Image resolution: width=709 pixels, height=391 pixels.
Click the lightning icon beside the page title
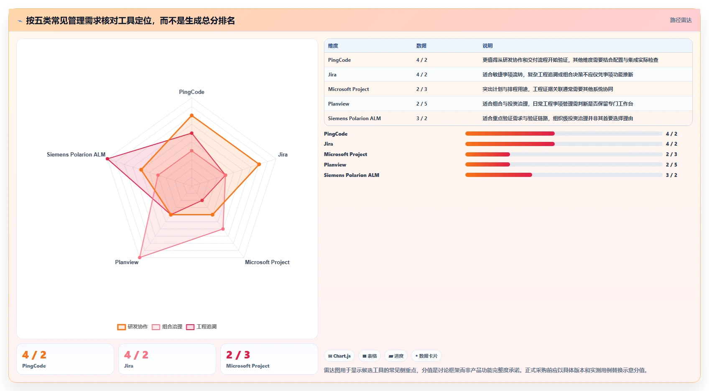20,21
